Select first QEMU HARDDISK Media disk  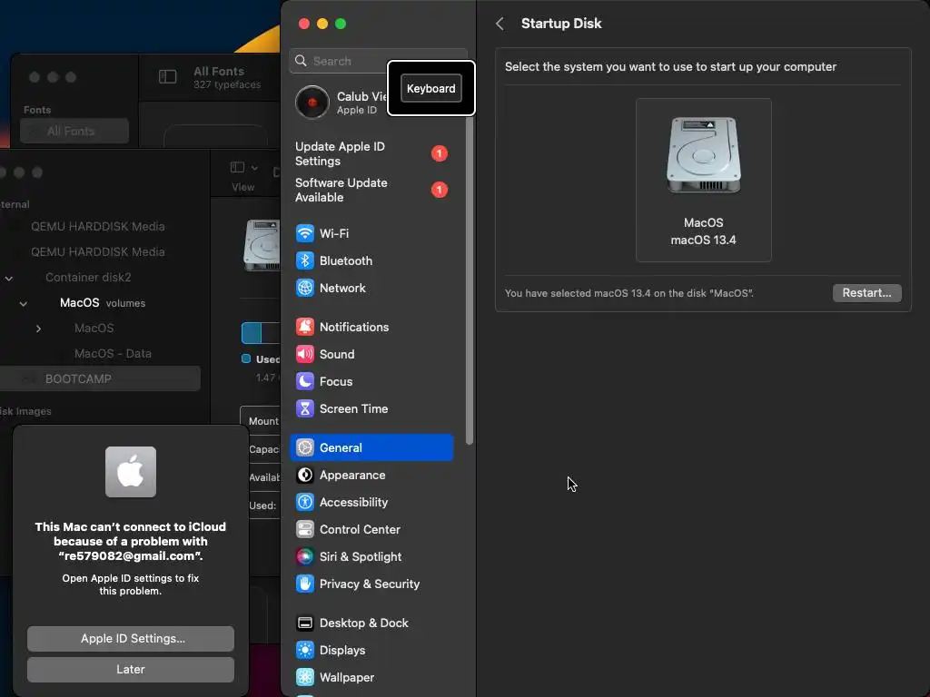[98, 226]
